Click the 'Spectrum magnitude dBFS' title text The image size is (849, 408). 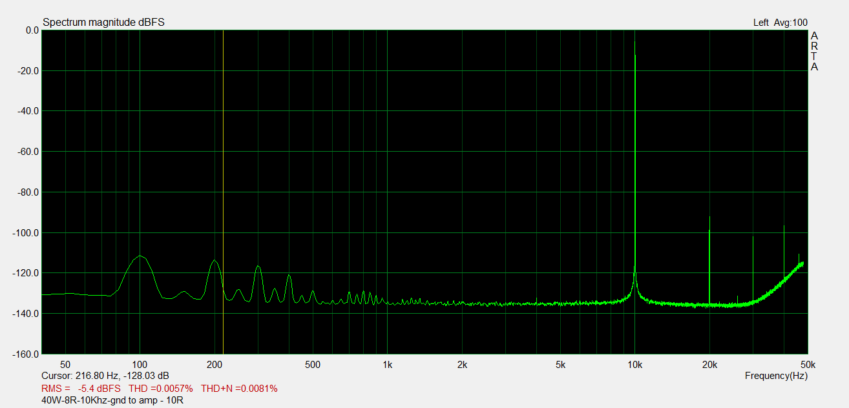(x=103, y=23)
